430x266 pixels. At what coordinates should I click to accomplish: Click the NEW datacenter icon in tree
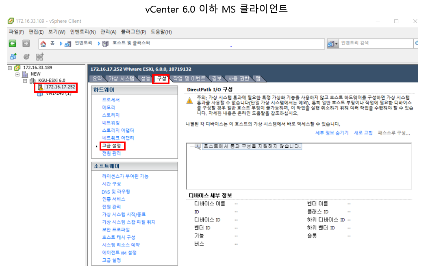[x=25, y=74]
